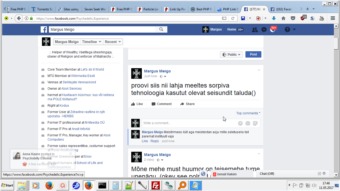Click the blue floppy disk save icon
Image resolution: width=340 pixels, height=191 pixels.
pos(243,18)
